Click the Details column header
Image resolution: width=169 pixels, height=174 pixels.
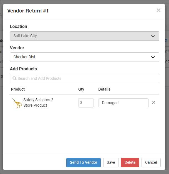point(104,89)
